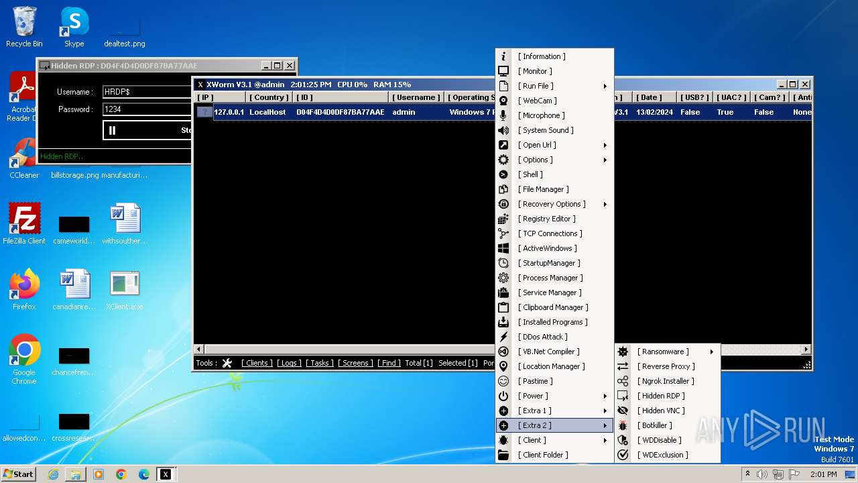Open XClient.exe on the desktop
The image size is (858, 483).
click(125, 290)
